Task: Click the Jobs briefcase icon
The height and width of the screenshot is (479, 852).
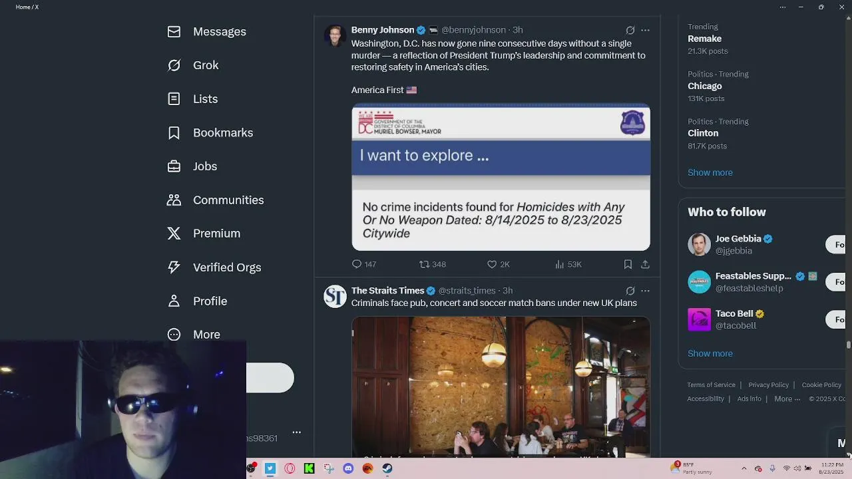Action: [x=174, y=166]
